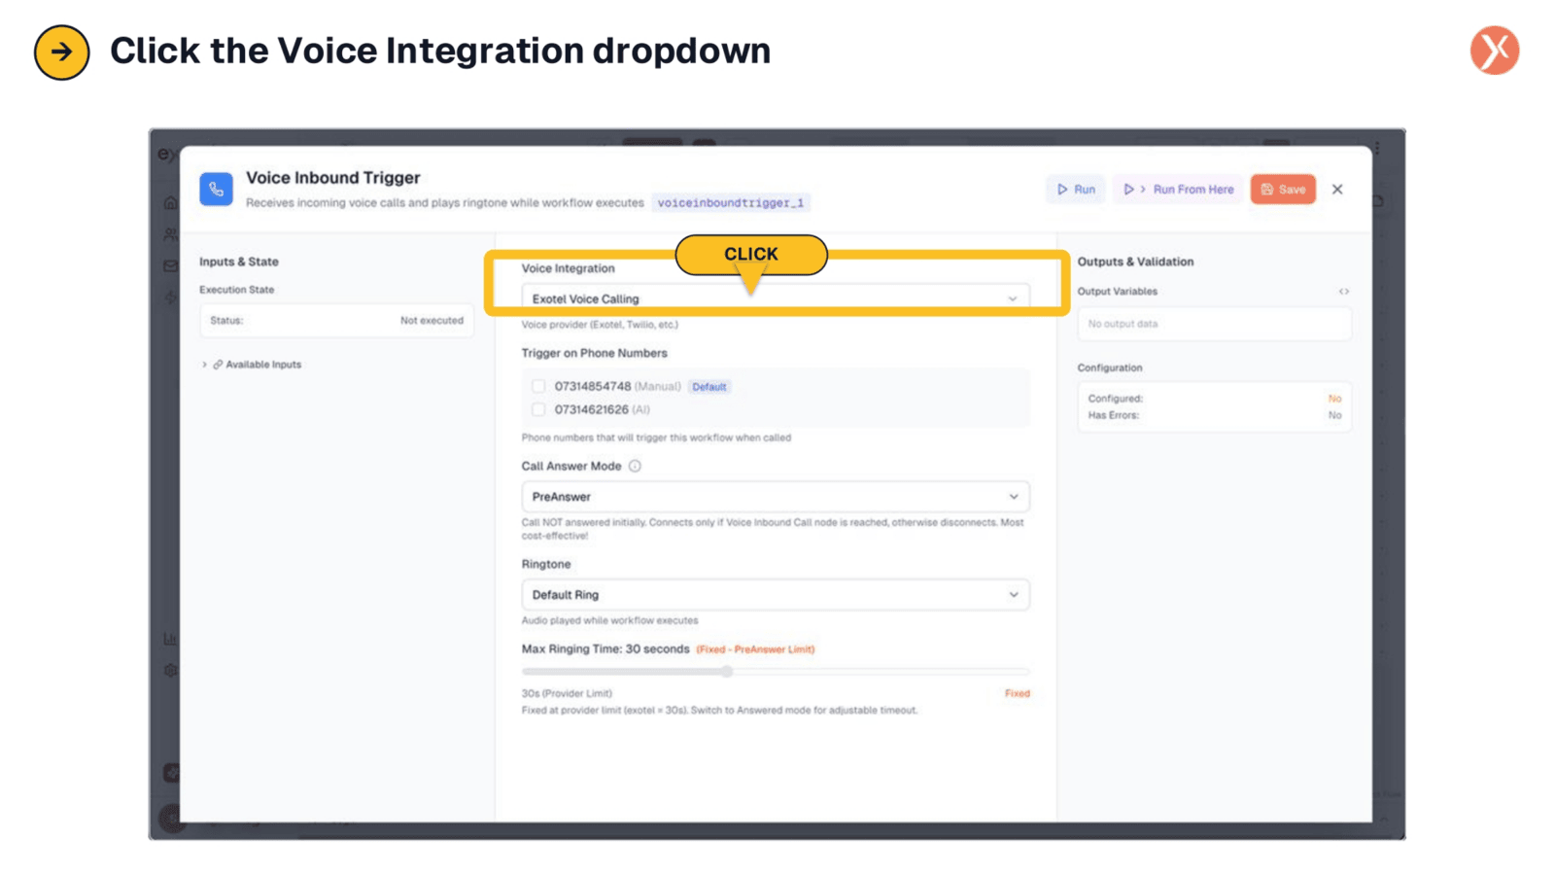Open the mail icon in the background sidebar
Viewport: 1555px width, 875px height.
pyautogui.click(x=170, y=265)
